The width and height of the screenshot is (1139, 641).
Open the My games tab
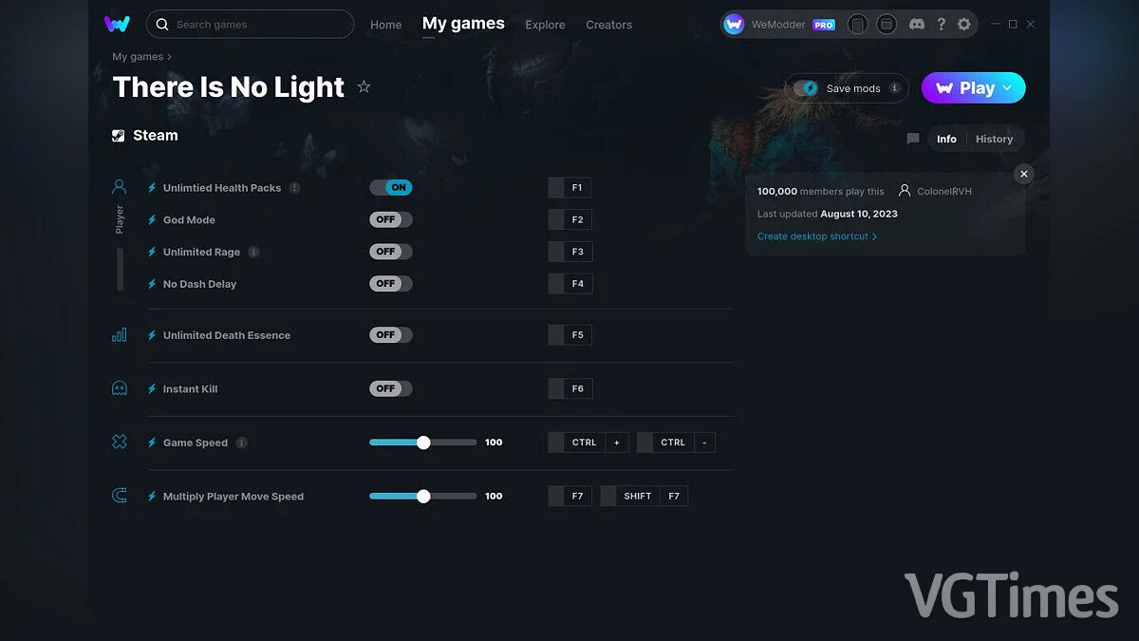coord(463,24)
